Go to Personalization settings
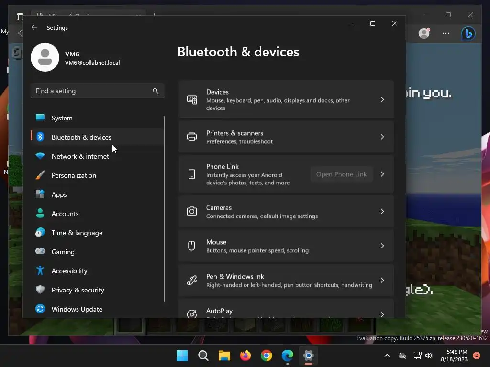 tap(97, 175)
